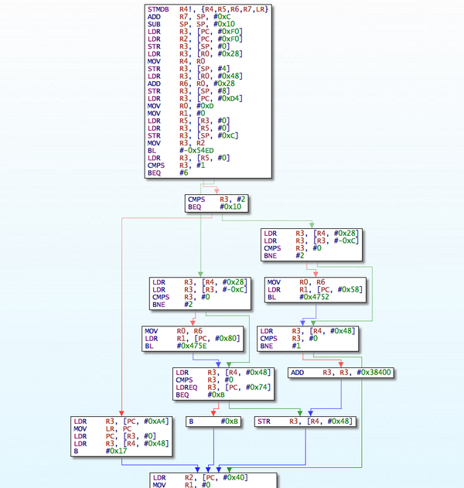Click LDR R3, [R0, #0x48] instruction
The height and width of the screenshot is (488, 464).
tap(195, 77)
